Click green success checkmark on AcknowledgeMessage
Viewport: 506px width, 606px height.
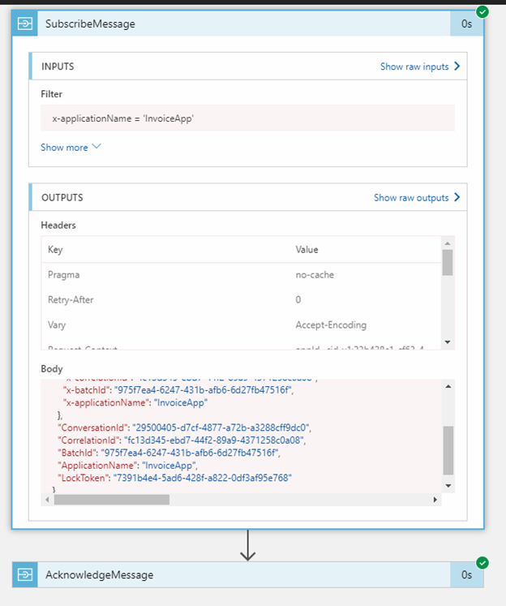coord(482,562)
